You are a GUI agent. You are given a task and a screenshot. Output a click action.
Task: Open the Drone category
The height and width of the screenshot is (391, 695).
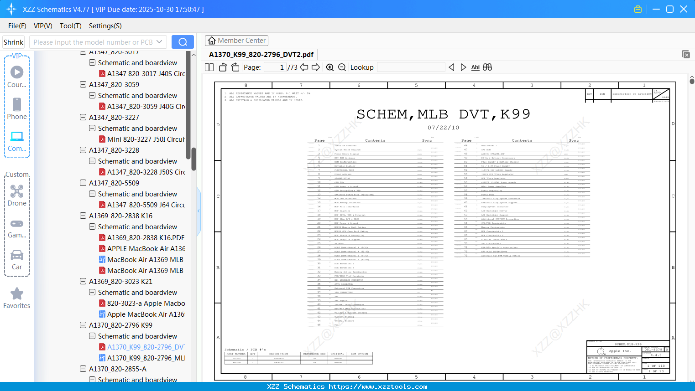tap(17, 195)
